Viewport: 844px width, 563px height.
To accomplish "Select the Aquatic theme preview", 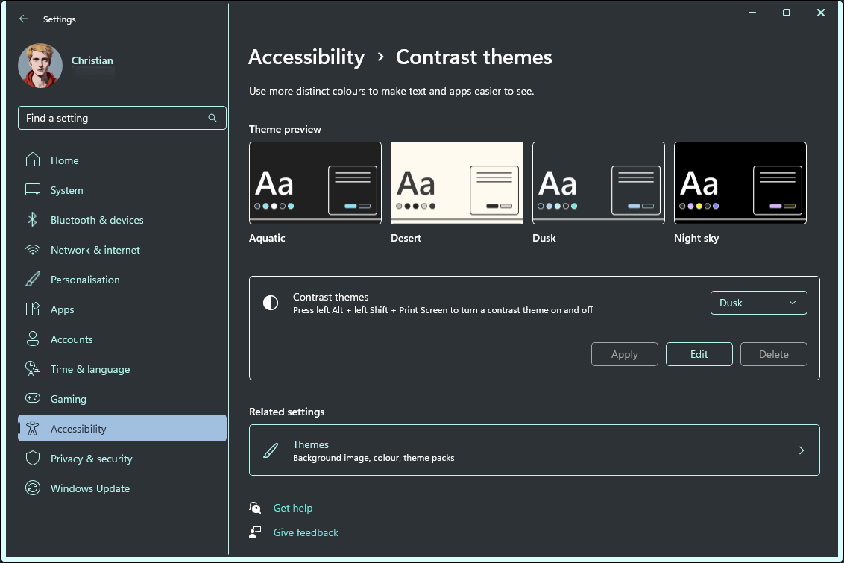I will (315, 183).
